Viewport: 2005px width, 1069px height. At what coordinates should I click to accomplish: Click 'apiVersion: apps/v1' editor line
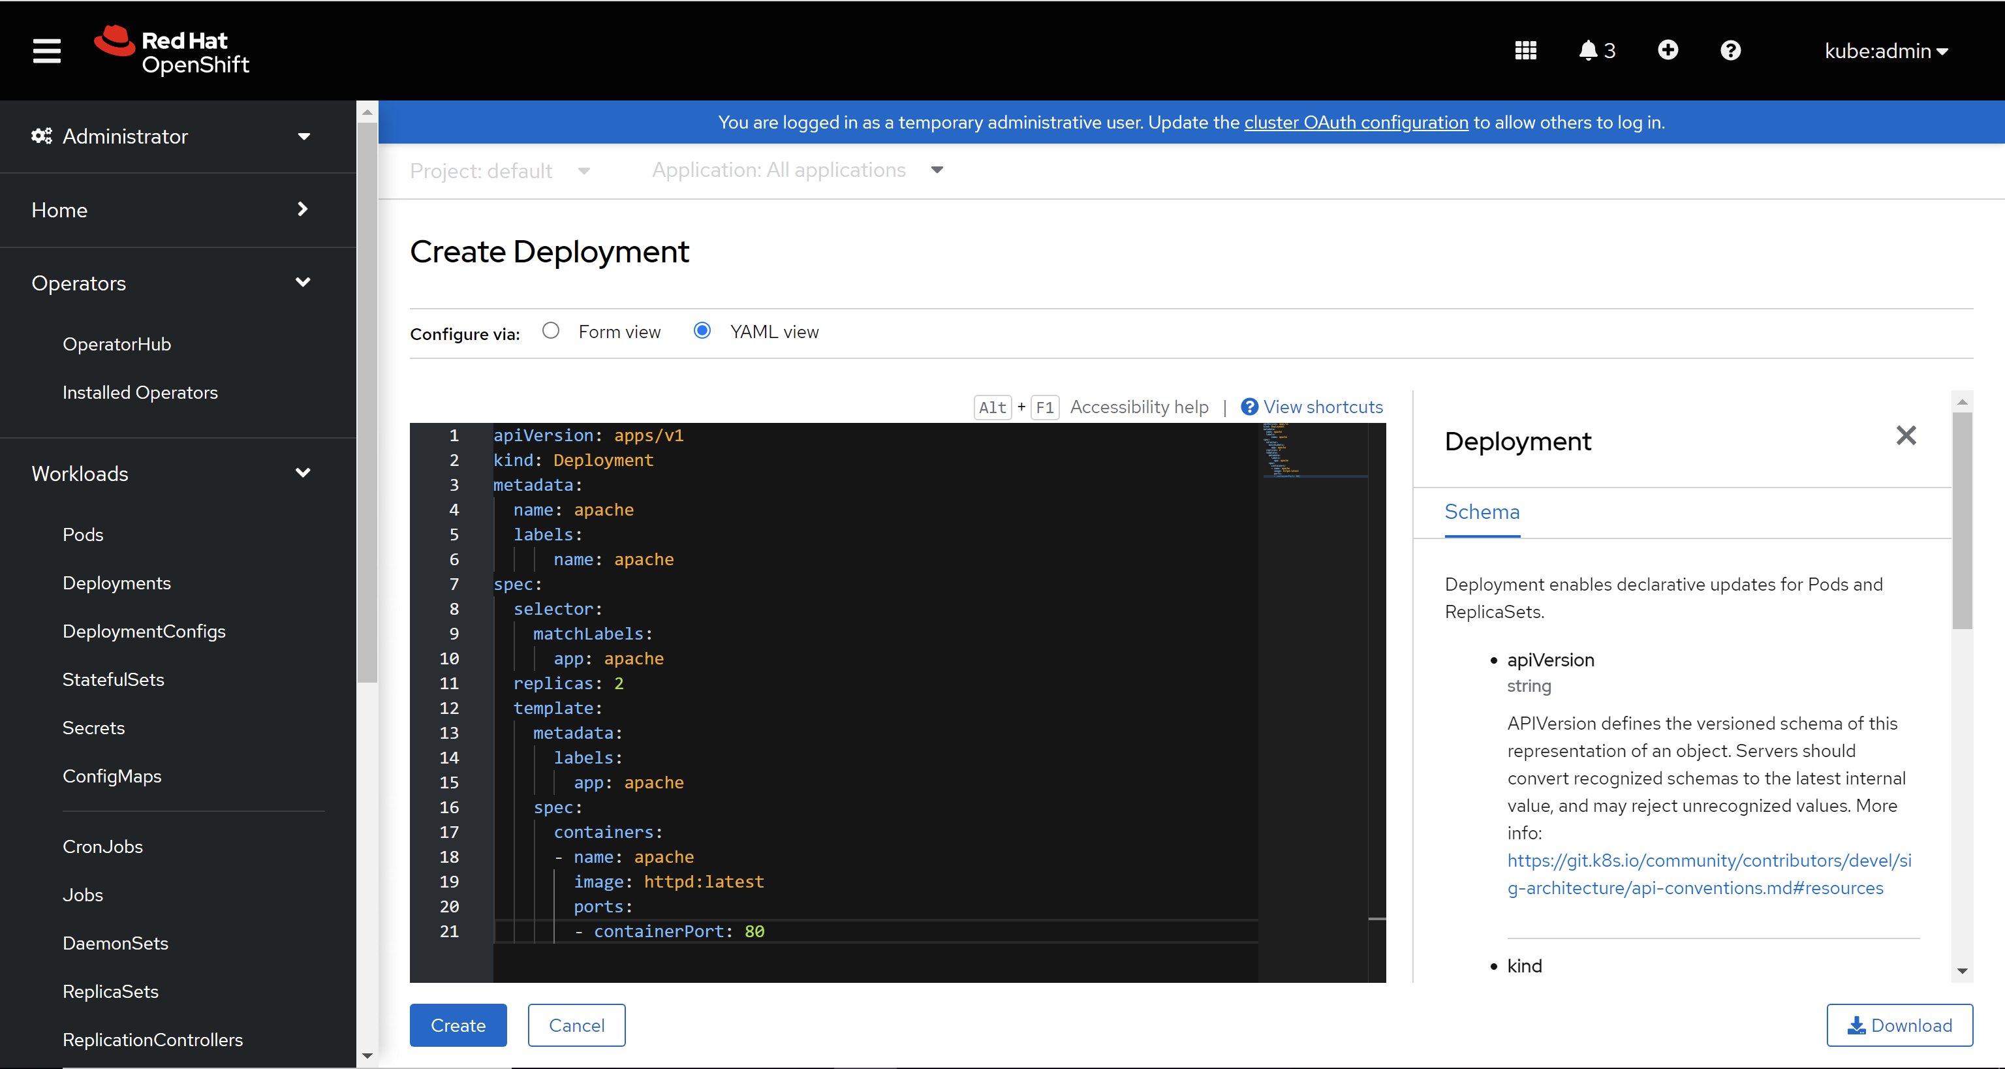(x=589, y=435)
